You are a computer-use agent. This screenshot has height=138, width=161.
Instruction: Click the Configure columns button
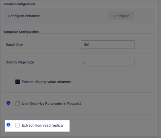[x=121, y=16]
